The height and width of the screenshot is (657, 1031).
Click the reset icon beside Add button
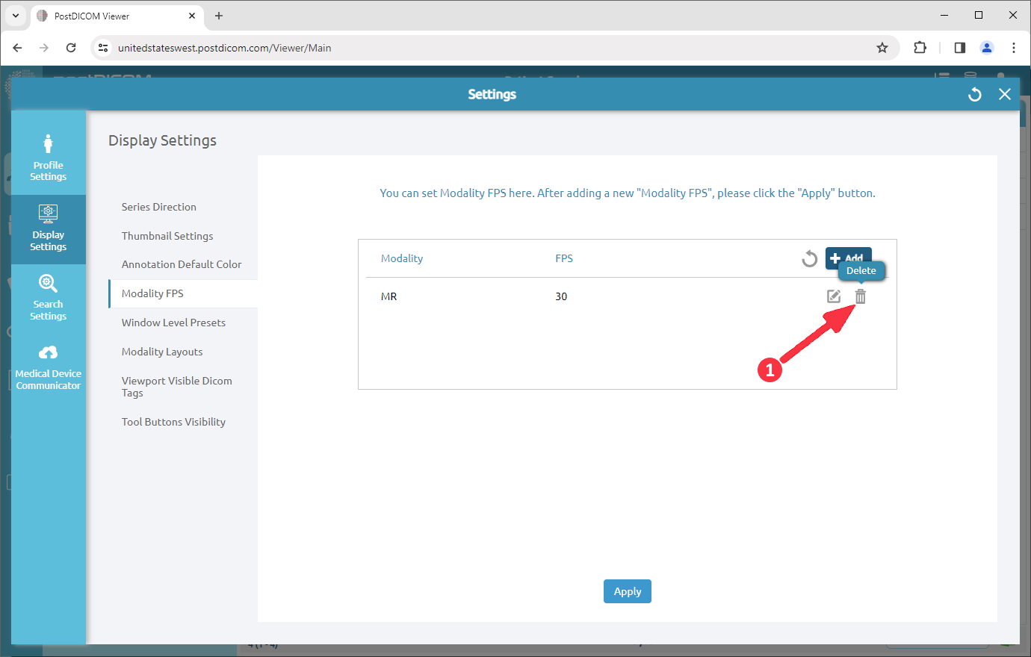809,259
